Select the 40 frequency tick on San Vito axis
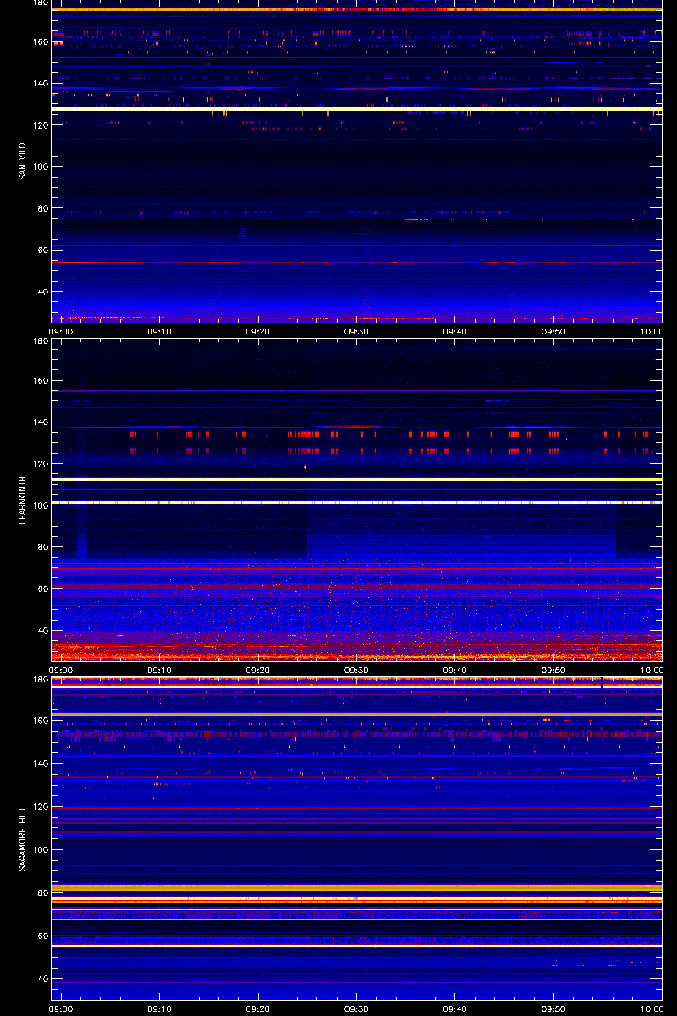This screenshot has height=1016, width=677. click(41, 292)
